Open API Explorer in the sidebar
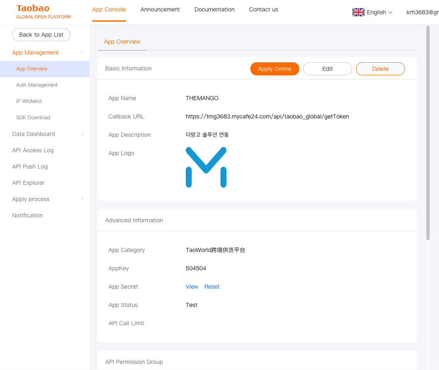This screenshot has height=370, width=439. click(x=28, y=183)
